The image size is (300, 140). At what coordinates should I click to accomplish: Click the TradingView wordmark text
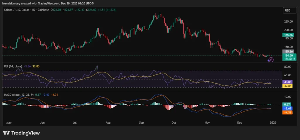[26, 133]
